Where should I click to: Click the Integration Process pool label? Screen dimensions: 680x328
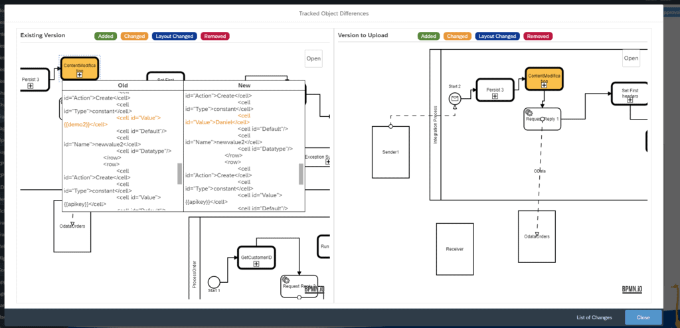436,125
